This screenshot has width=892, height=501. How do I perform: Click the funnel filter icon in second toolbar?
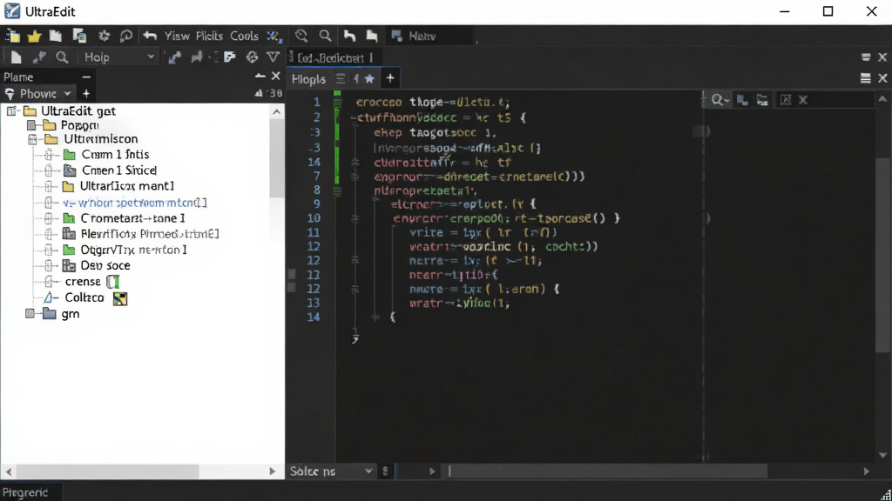(x=273, y=57)
